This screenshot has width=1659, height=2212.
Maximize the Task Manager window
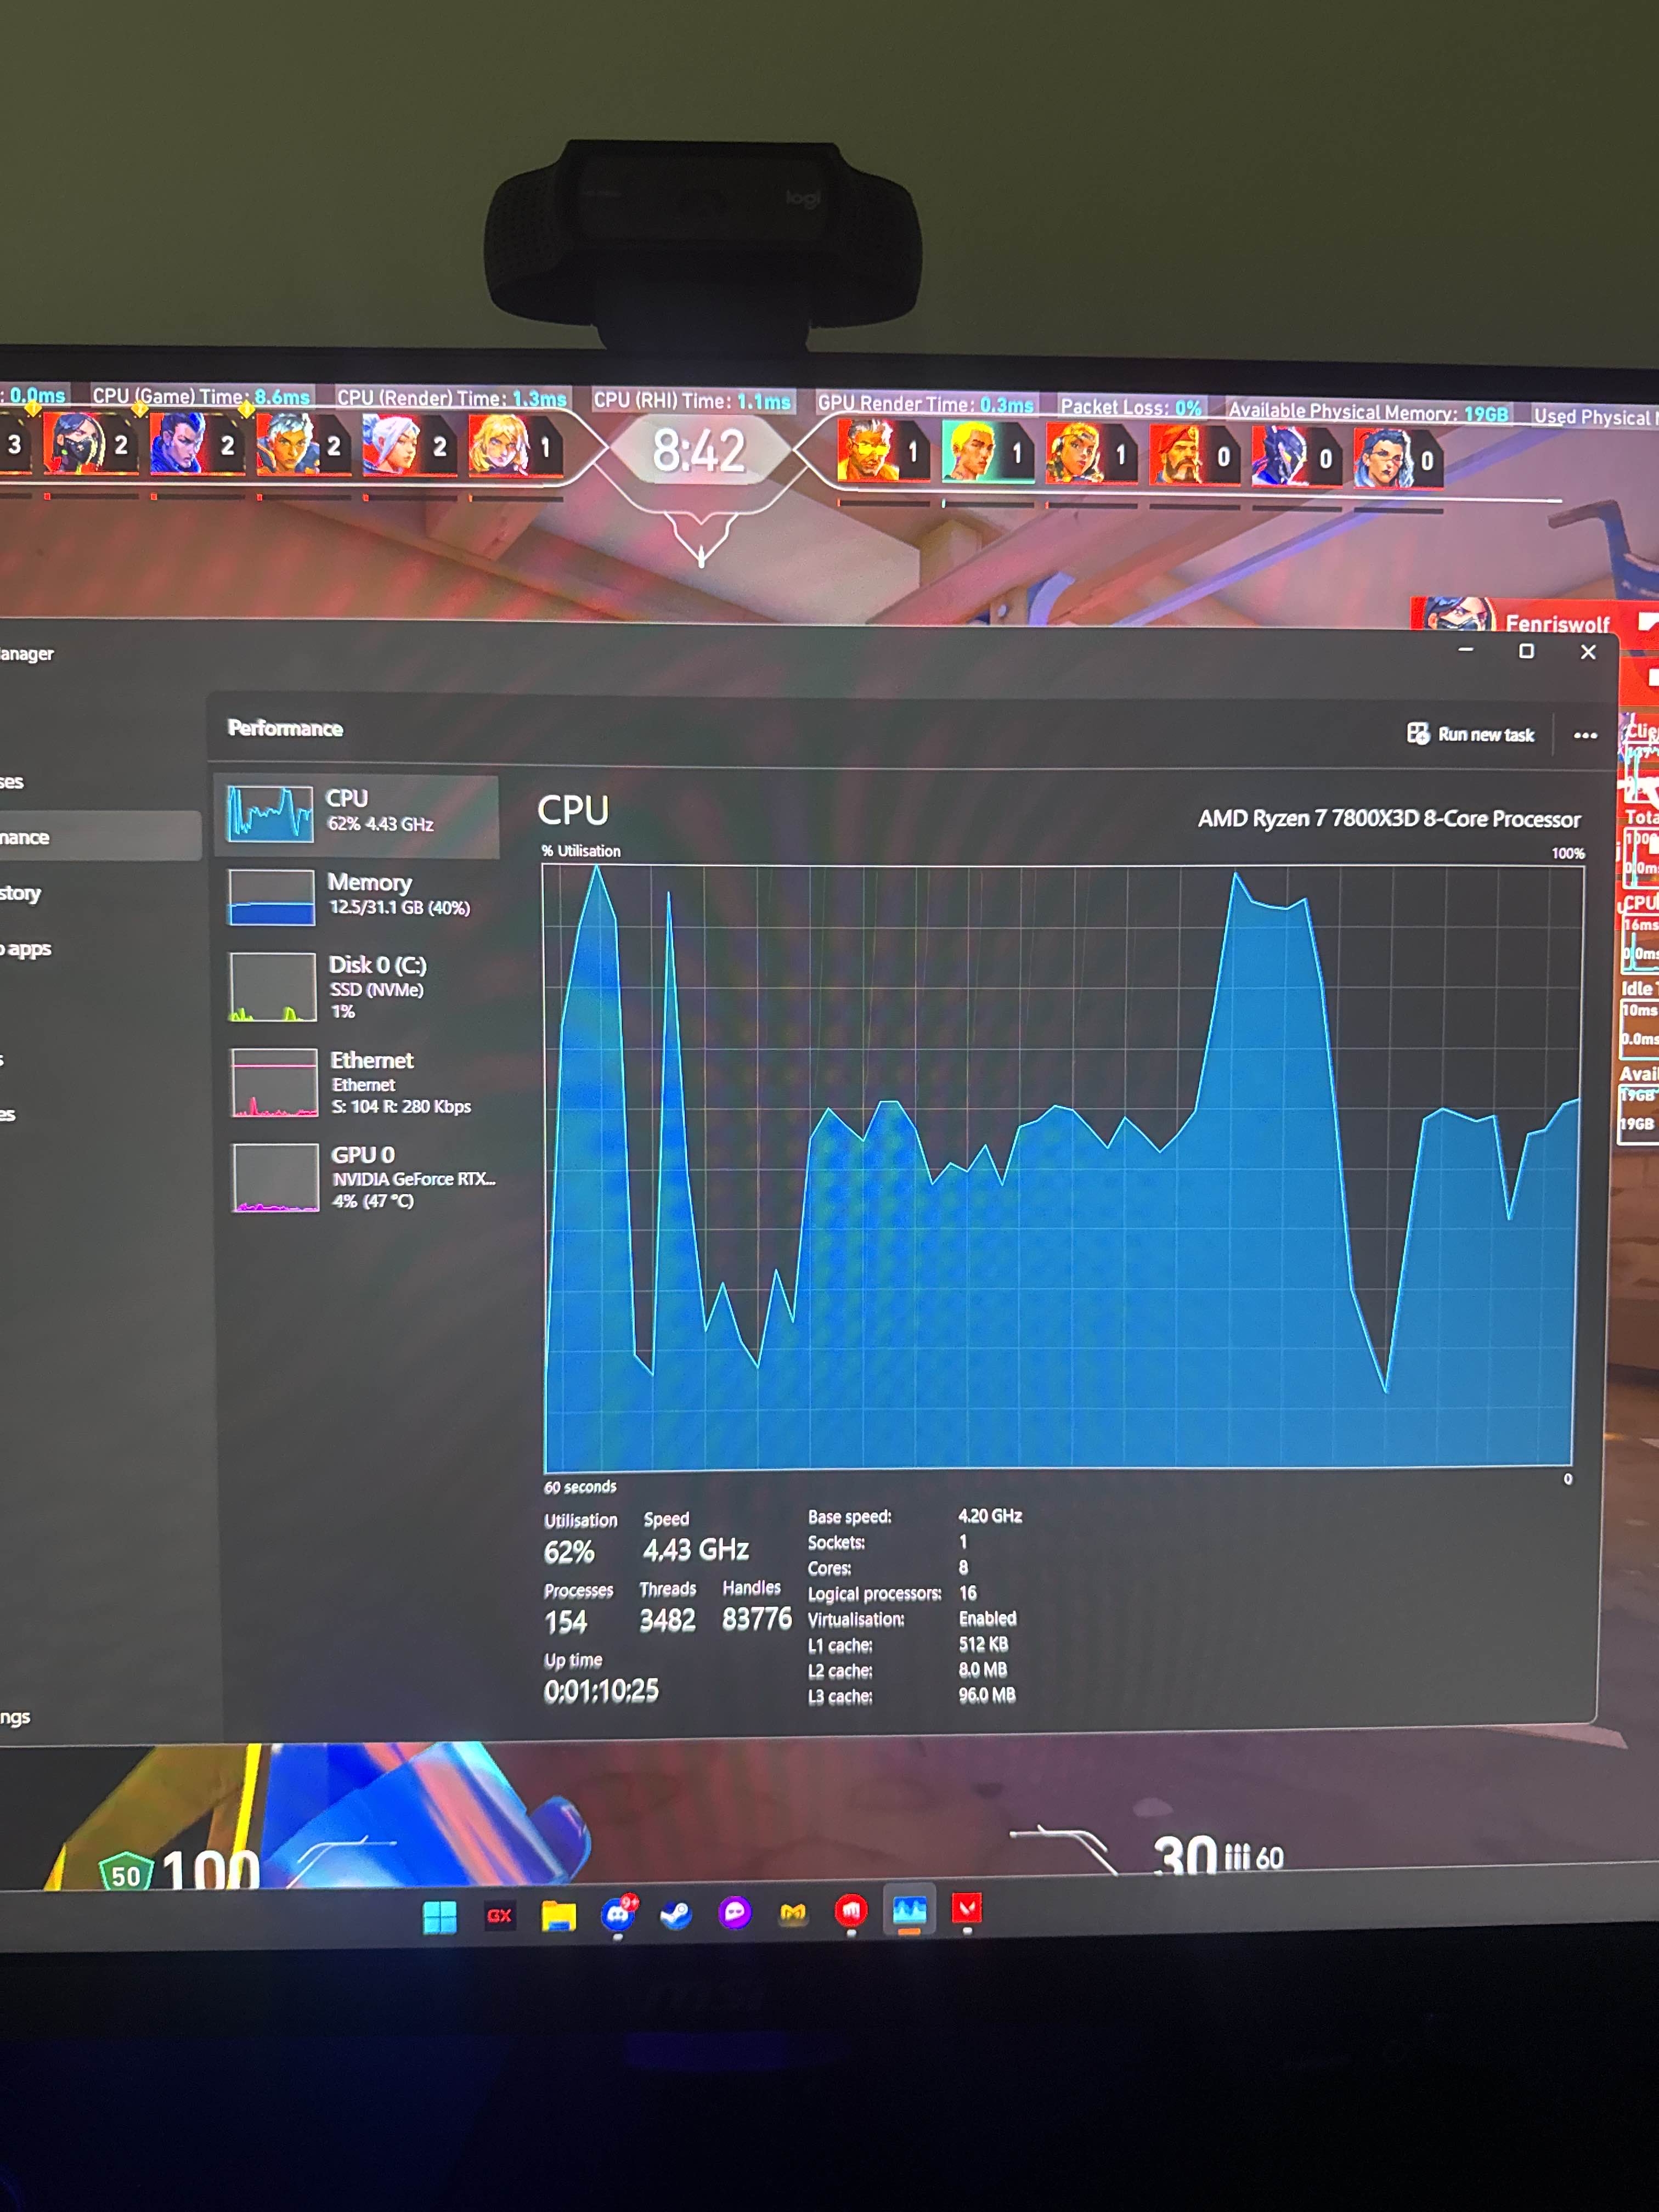1526,652
